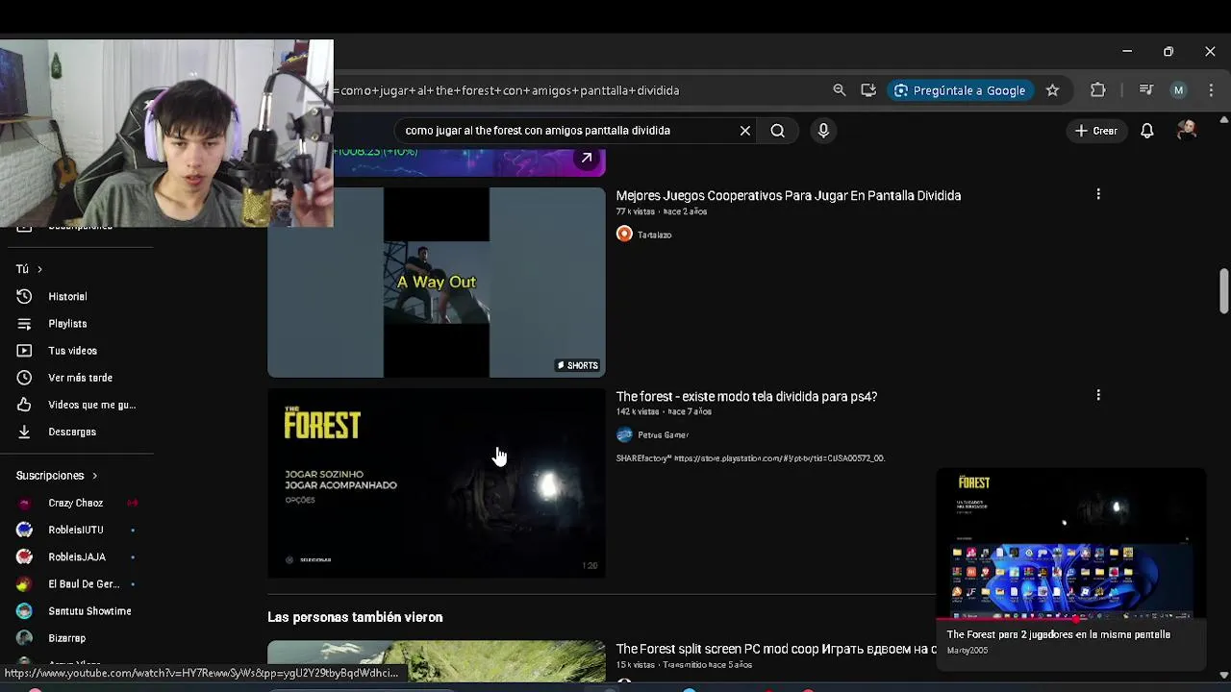
Task: Open the Crear menu
Action: pyautogui.click(x=1096, y=131)
